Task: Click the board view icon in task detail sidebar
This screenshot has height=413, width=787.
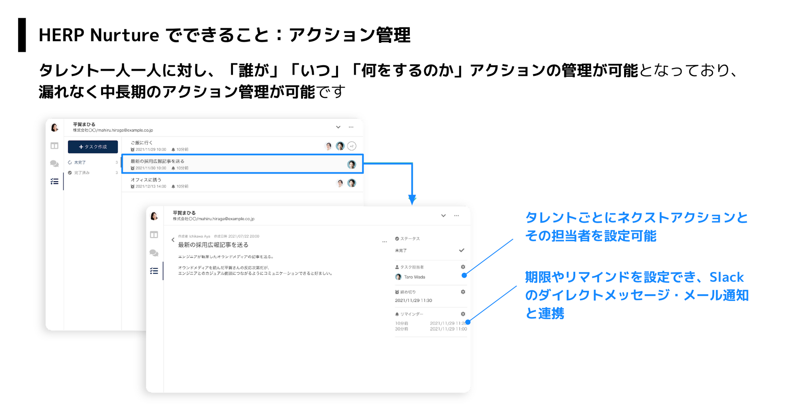Action: point(154,235)
